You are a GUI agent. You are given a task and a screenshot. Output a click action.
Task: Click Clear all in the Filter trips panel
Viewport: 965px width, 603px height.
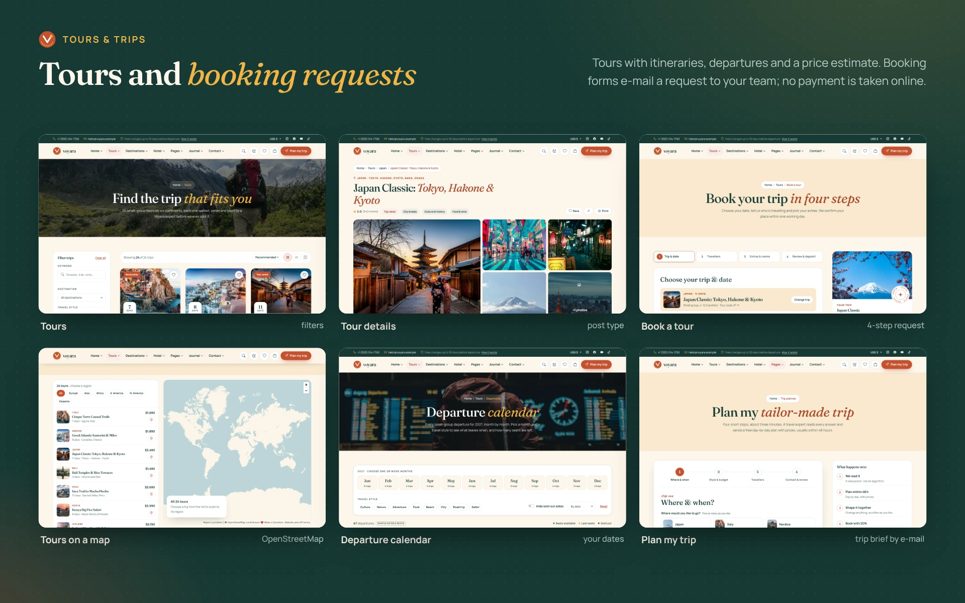point(101,258)
